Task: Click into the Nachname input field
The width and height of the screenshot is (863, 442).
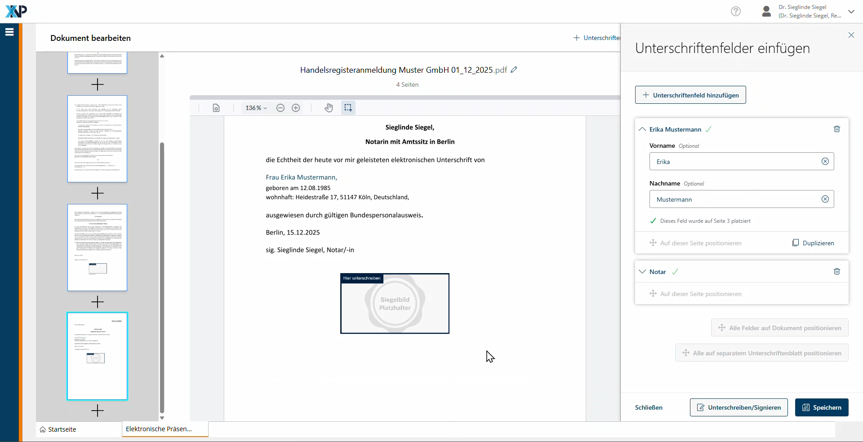Action: (735, 199)
